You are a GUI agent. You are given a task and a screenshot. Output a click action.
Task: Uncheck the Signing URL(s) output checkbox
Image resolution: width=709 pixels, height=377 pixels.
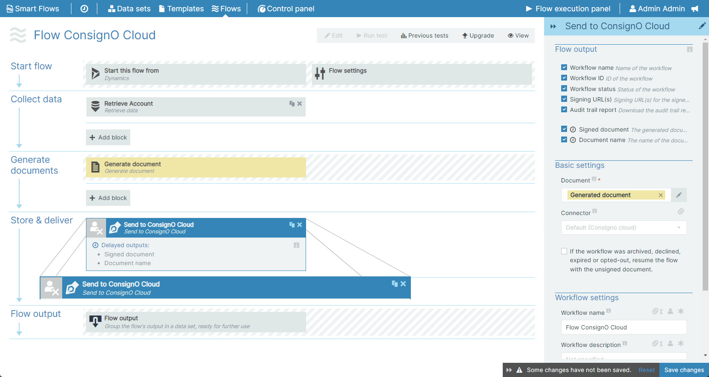click(x=564, y=99)
